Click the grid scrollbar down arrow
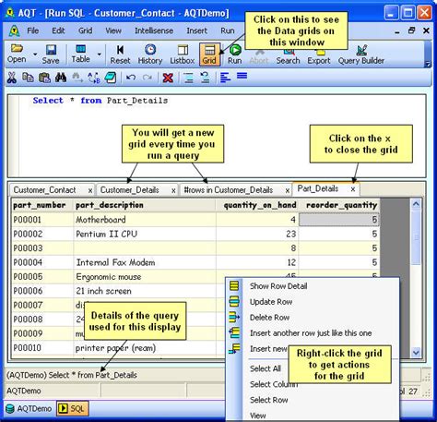This screenshot has width=437, height=422. pyautogui.click(x=416, y=352)
